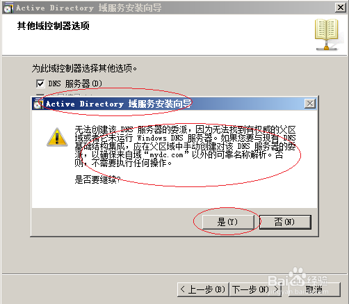This screenshot has width=349, height=304.
Task: Click the 其他域控制器选项 page heading
Action: [x=54, y=26]
